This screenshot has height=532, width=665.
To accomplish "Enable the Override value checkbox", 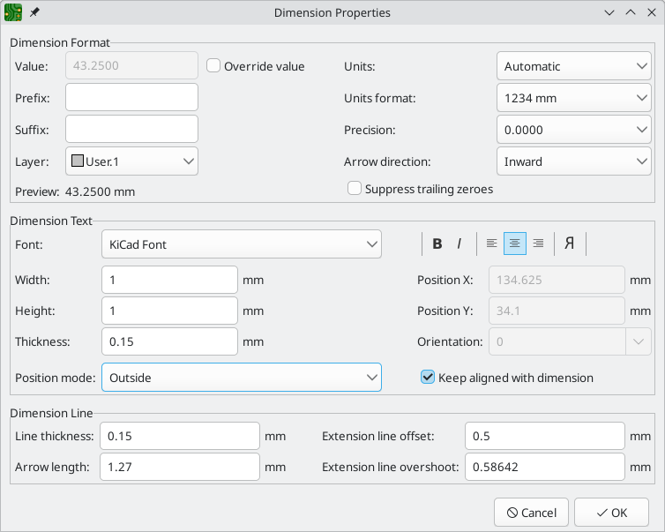I will tap(213, 66).
